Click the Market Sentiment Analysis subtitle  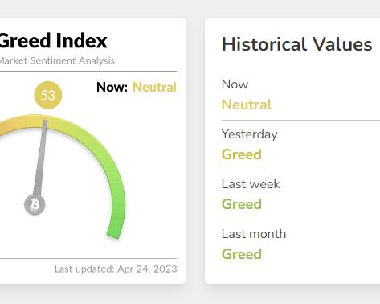click(x=57, y=60)
